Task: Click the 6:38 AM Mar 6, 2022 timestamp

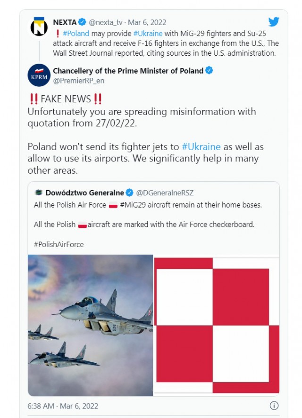Action: pos(63,406)
